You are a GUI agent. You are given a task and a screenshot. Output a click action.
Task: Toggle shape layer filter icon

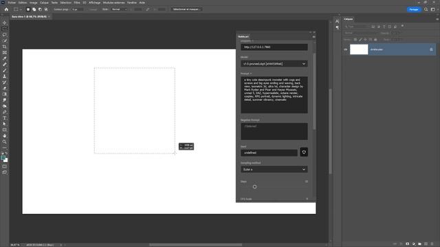click(x=390, y=27)
